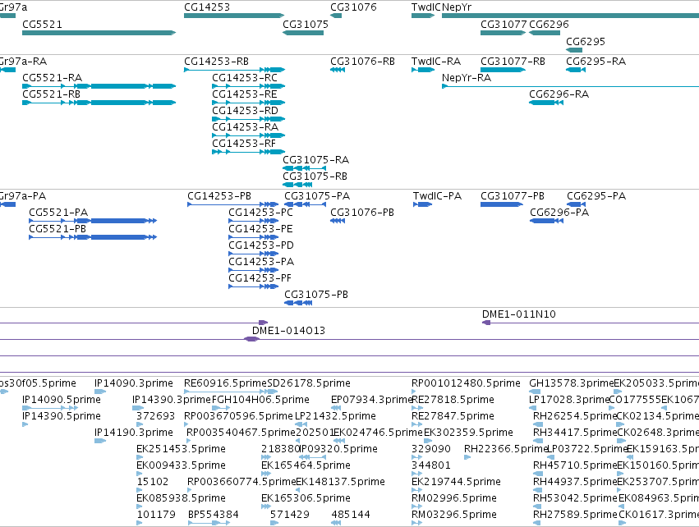Open the CG31075 gene label
Screen dimensions: 699x527
pos(306,25)
